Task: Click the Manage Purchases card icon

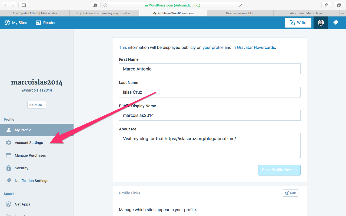Action: 9,155
